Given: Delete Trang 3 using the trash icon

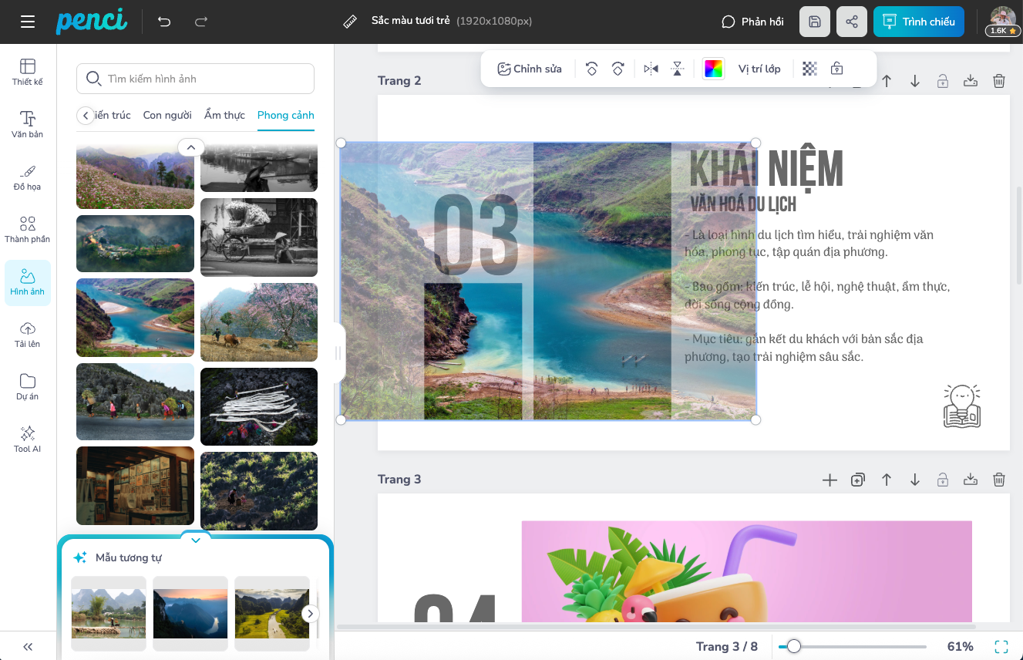Looking at the screenshot, I should click(x=998, y=480).
